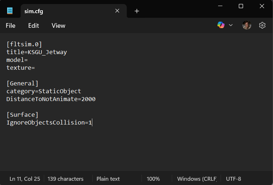Click the 139 characters status entry

tap(66, 179)
